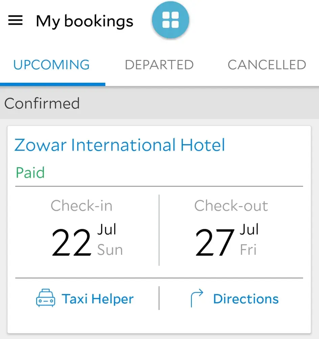Click the check-out weekday Fri
Viewport: 319px width, 339px height.
pos(248,250)
